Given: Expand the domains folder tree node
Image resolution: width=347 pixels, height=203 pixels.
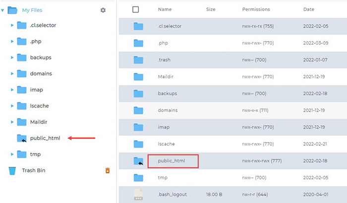Looking at the screenshot, I should (x=12, y=74).
